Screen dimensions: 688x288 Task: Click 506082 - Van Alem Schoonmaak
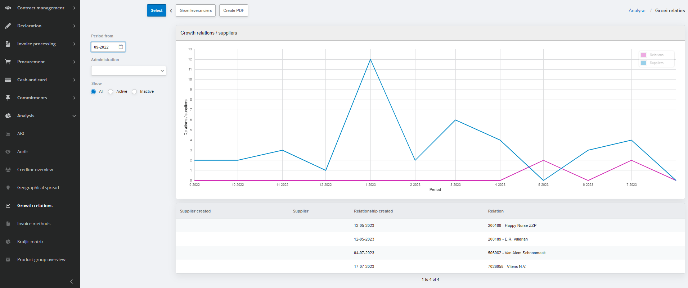pyautogui.click(x=517, y=253)
